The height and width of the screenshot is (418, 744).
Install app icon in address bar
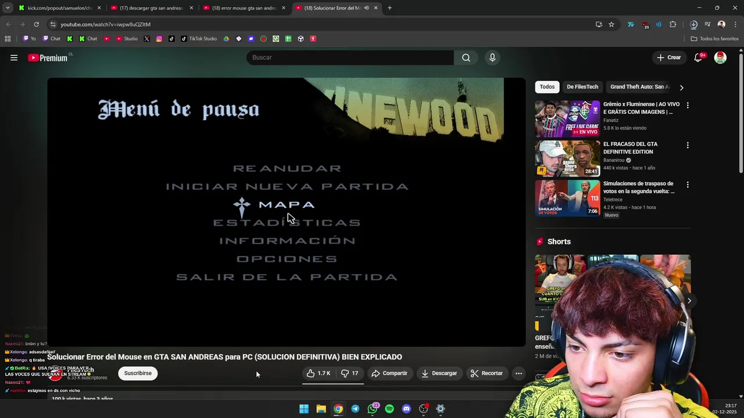[x=599, y=24]
